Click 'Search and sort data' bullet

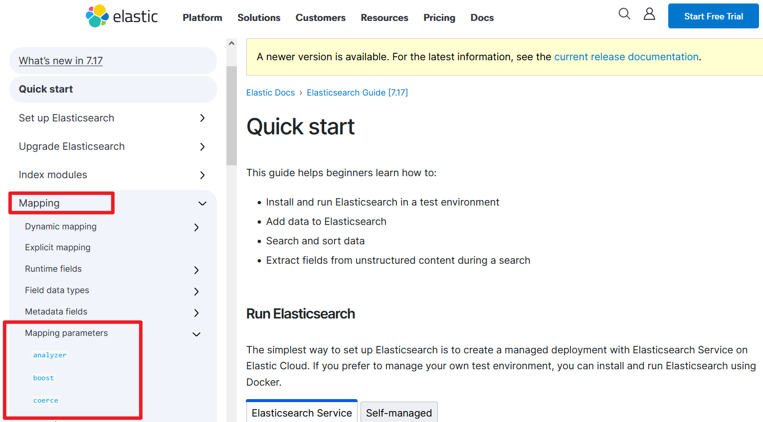(x=315, y=241)
